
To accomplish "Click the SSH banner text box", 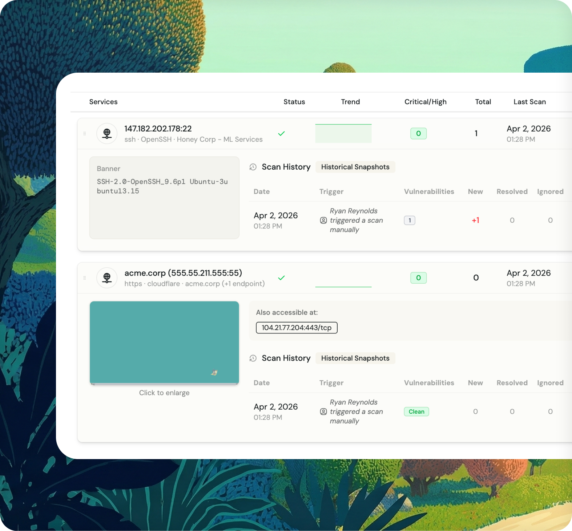I will point(164,198).
